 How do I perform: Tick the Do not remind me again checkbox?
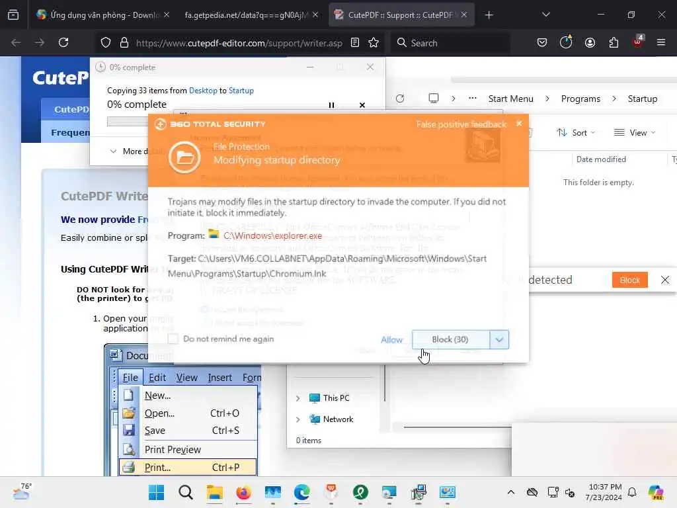click(x=173, y=339)
